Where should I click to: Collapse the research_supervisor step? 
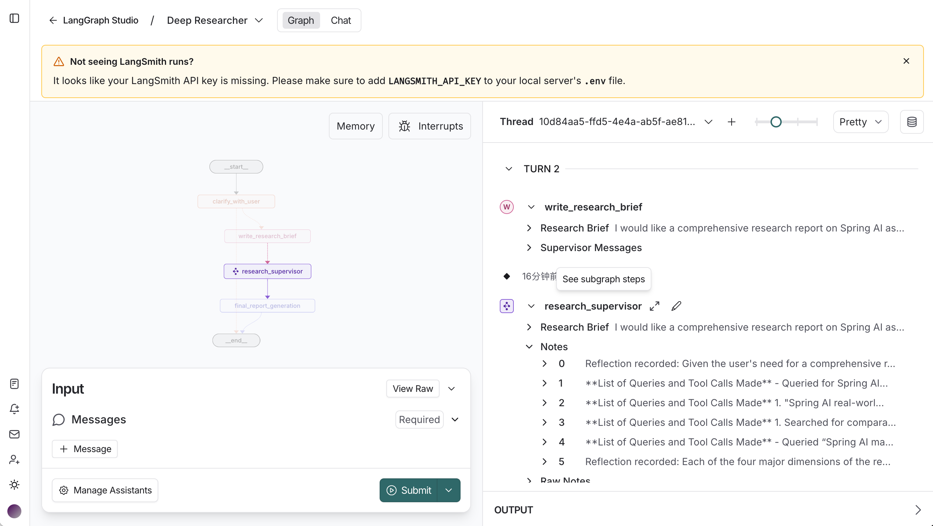pos(531,306)
